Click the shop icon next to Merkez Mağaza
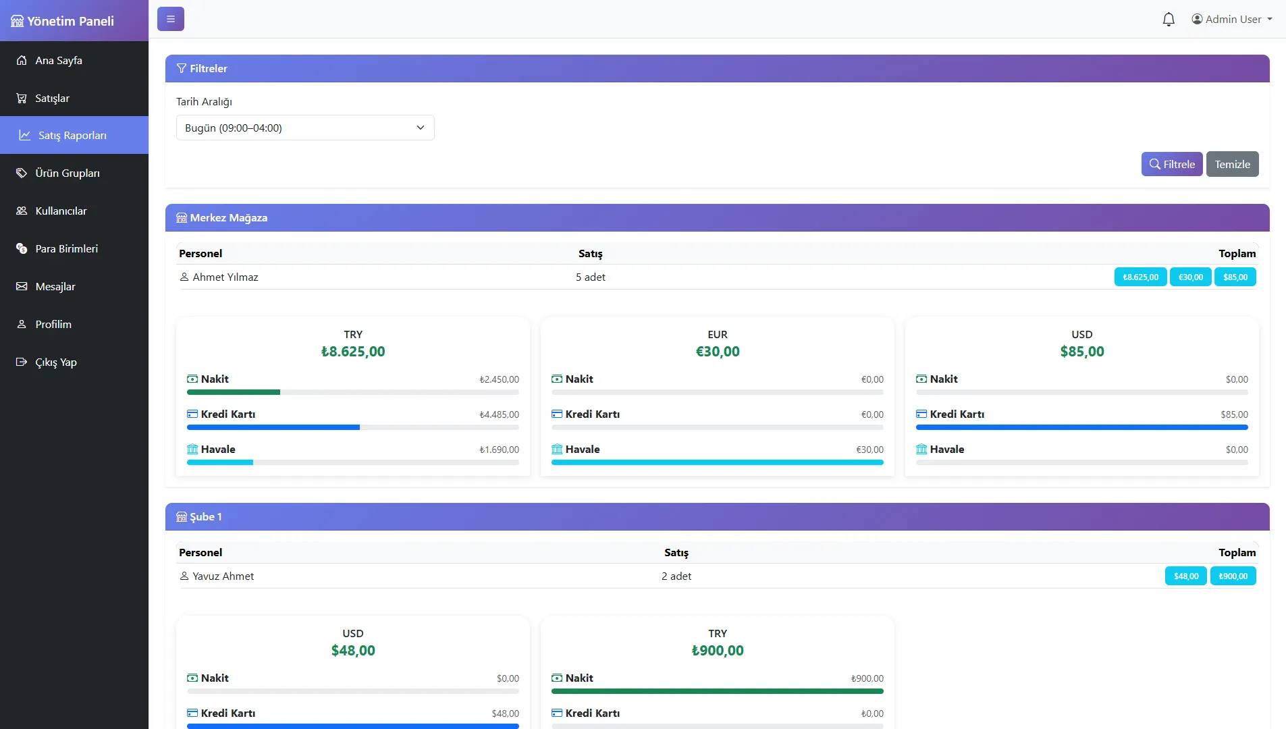The image size is (1286, 729). pyautogui.click(x=182, y=217)
